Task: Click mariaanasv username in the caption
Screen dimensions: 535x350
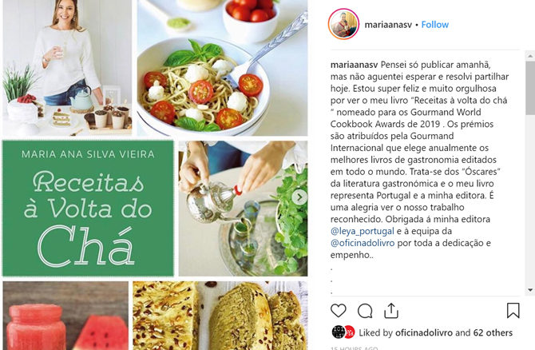Action: tap(354, 65)
